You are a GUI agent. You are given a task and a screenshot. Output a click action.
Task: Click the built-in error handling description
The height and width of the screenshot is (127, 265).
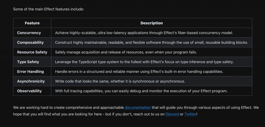(x=139, y=71)
